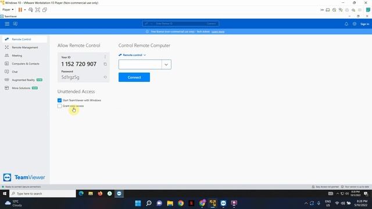Open Remote Management in the sidebar
372x209 pixels.
[24, 48]
